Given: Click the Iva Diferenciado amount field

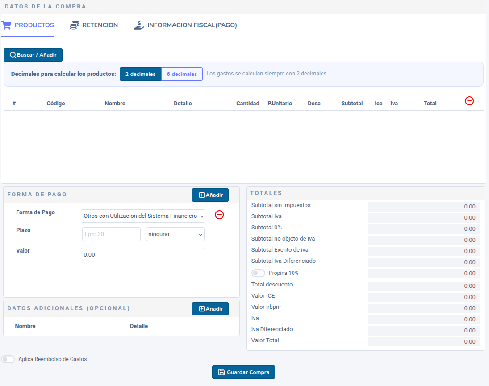Looking at the screenshot, I should pyautogui.click(x=424, y=331).
